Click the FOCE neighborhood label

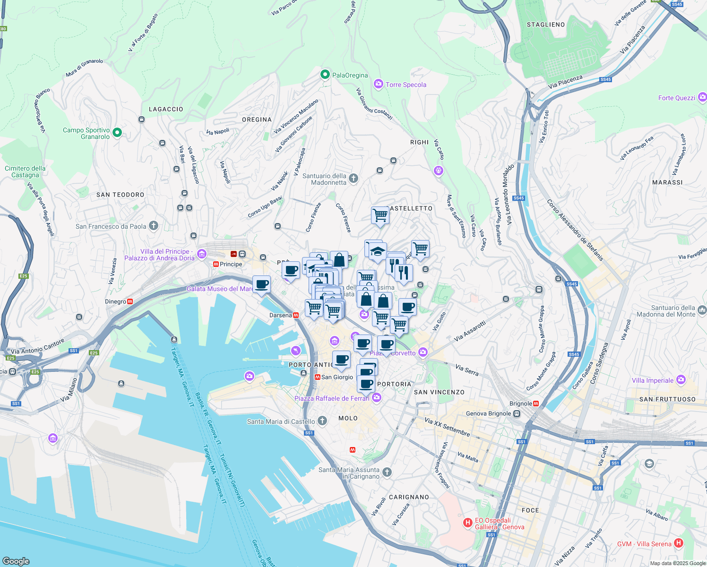tap(530, 510)
